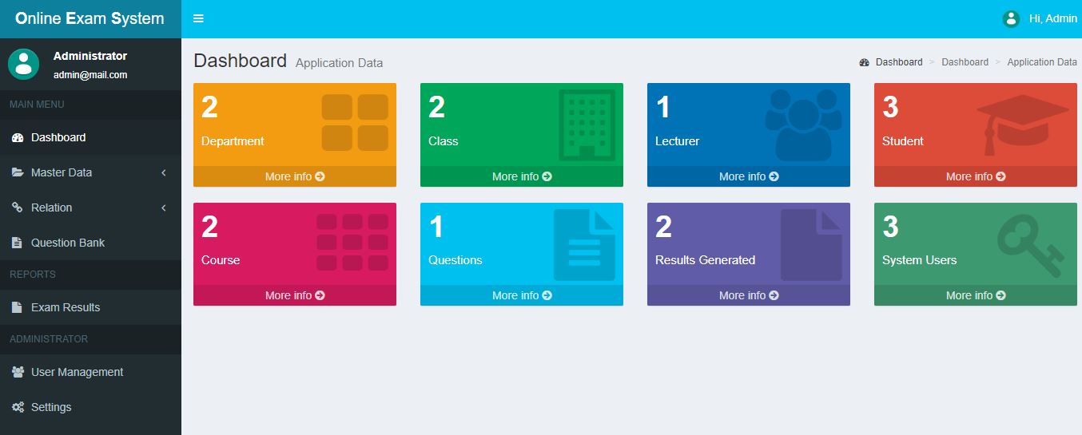
Task: Click the Lecturer card label
Action: point(677,141)
